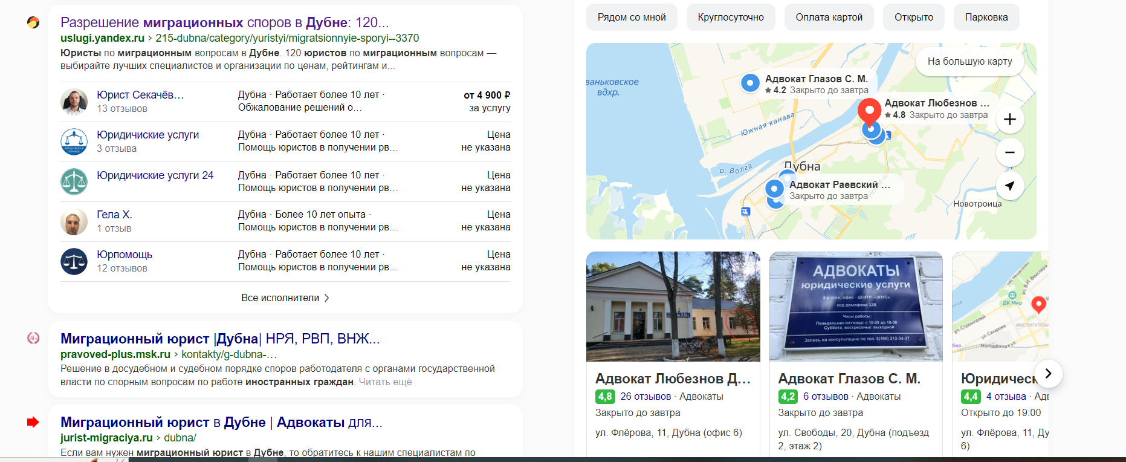Click the uslugi.yandex.ru domain link
This screenshot has height=462, width=1126.
click(x=102, y=38)
